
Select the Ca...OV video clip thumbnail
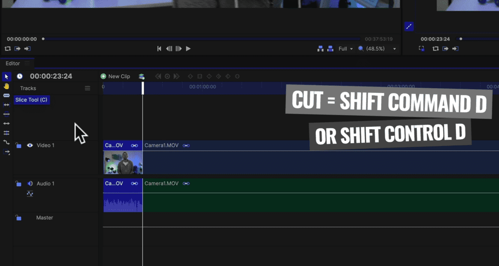click(x=123, y=162)
